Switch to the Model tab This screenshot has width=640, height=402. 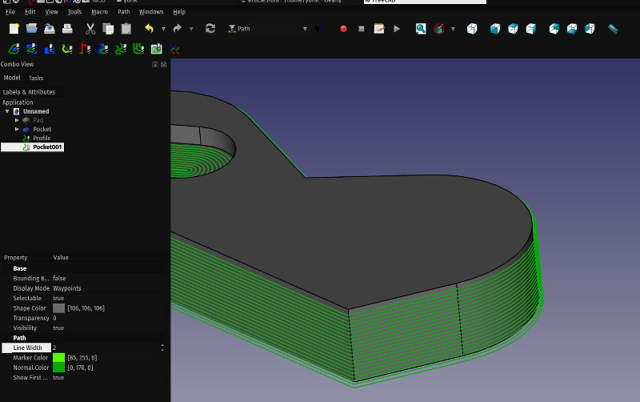coord(12,78)
